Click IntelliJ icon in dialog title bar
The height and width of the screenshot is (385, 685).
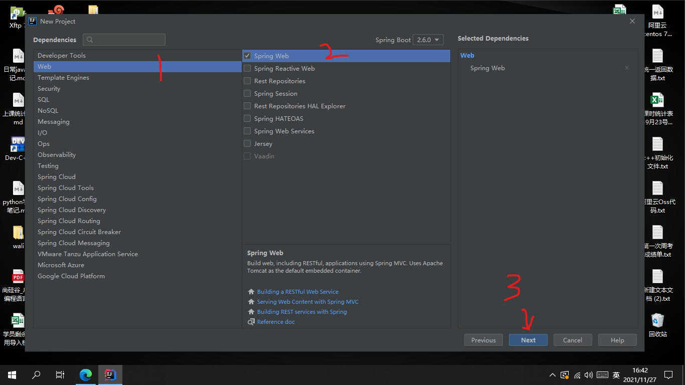33,21
